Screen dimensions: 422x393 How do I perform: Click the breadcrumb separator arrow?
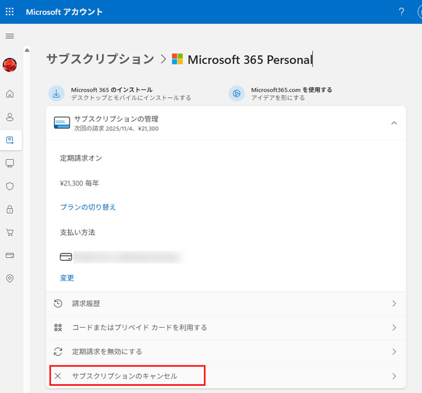click(163, 59)
